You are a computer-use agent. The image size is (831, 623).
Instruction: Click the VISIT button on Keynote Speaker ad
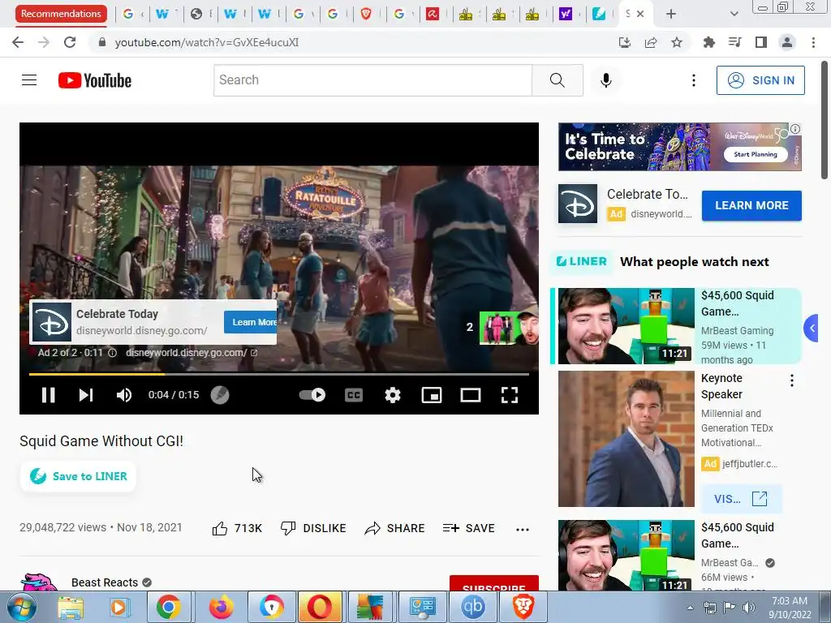click(x=741, y=499)
